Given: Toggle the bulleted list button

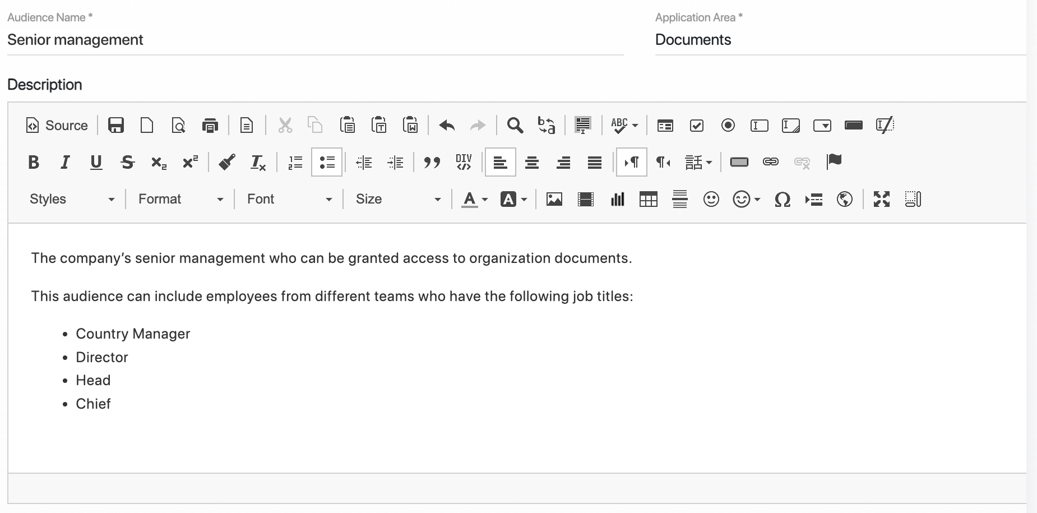Looking at the screenshot, I should (326, 163).
